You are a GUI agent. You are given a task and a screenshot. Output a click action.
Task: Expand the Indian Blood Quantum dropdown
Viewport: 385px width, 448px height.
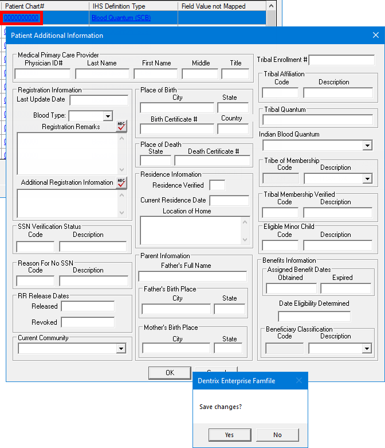click(x=368, y=146)
